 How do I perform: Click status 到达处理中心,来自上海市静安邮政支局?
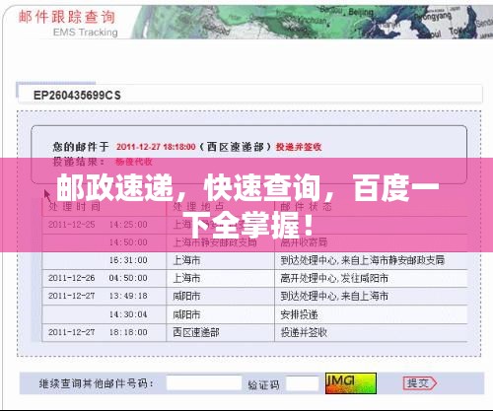[363, 260]
